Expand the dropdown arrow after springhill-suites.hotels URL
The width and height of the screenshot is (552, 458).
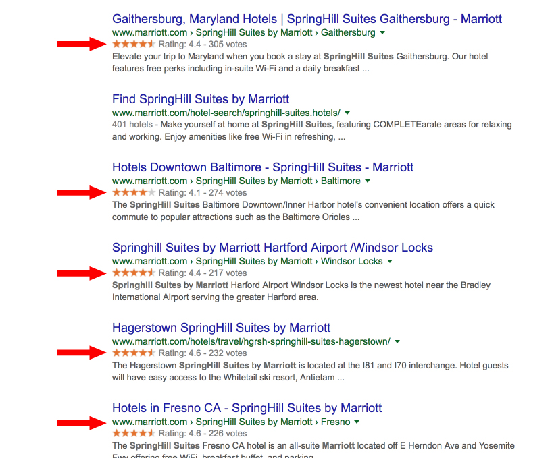coord(347,113)
